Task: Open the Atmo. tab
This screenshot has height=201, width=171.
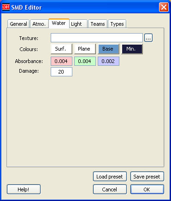Action: point(39,24)
